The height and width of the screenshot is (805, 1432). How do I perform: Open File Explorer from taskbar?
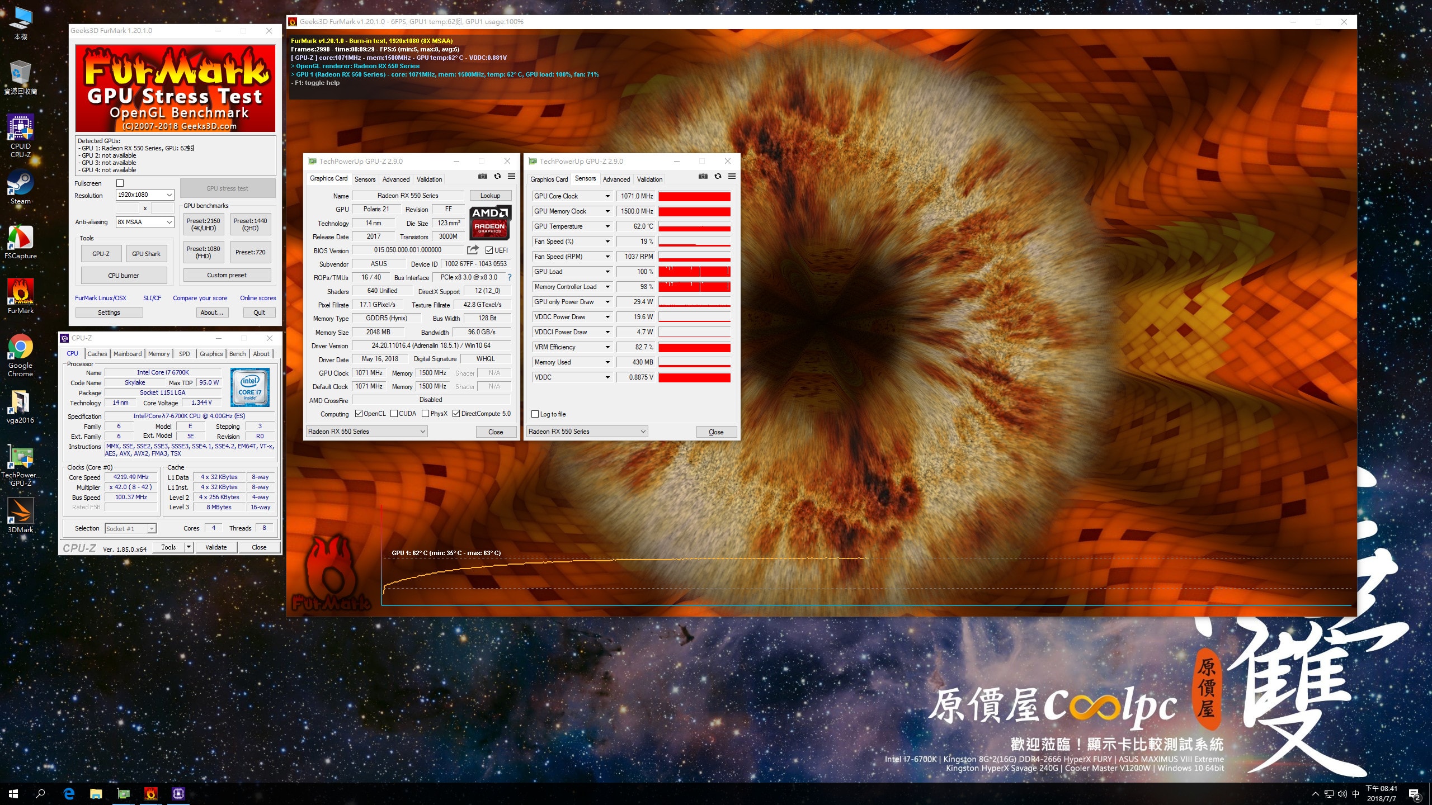[x=96, y=794]
